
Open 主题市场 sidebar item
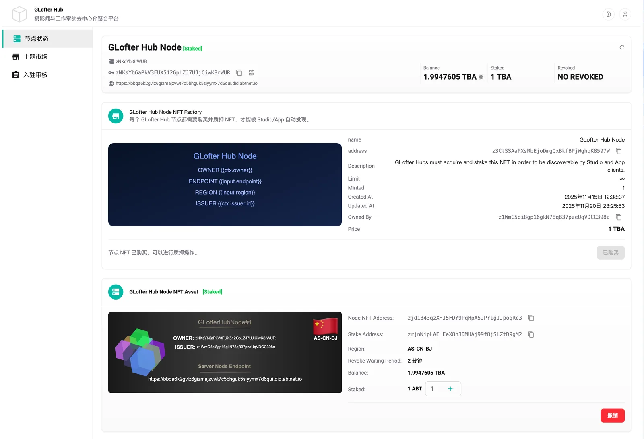point(47,57)
